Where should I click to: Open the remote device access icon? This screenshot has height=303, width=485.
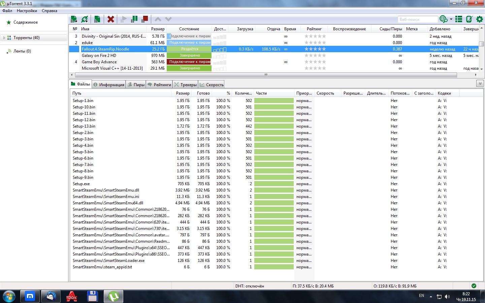[x=469, y=19]
